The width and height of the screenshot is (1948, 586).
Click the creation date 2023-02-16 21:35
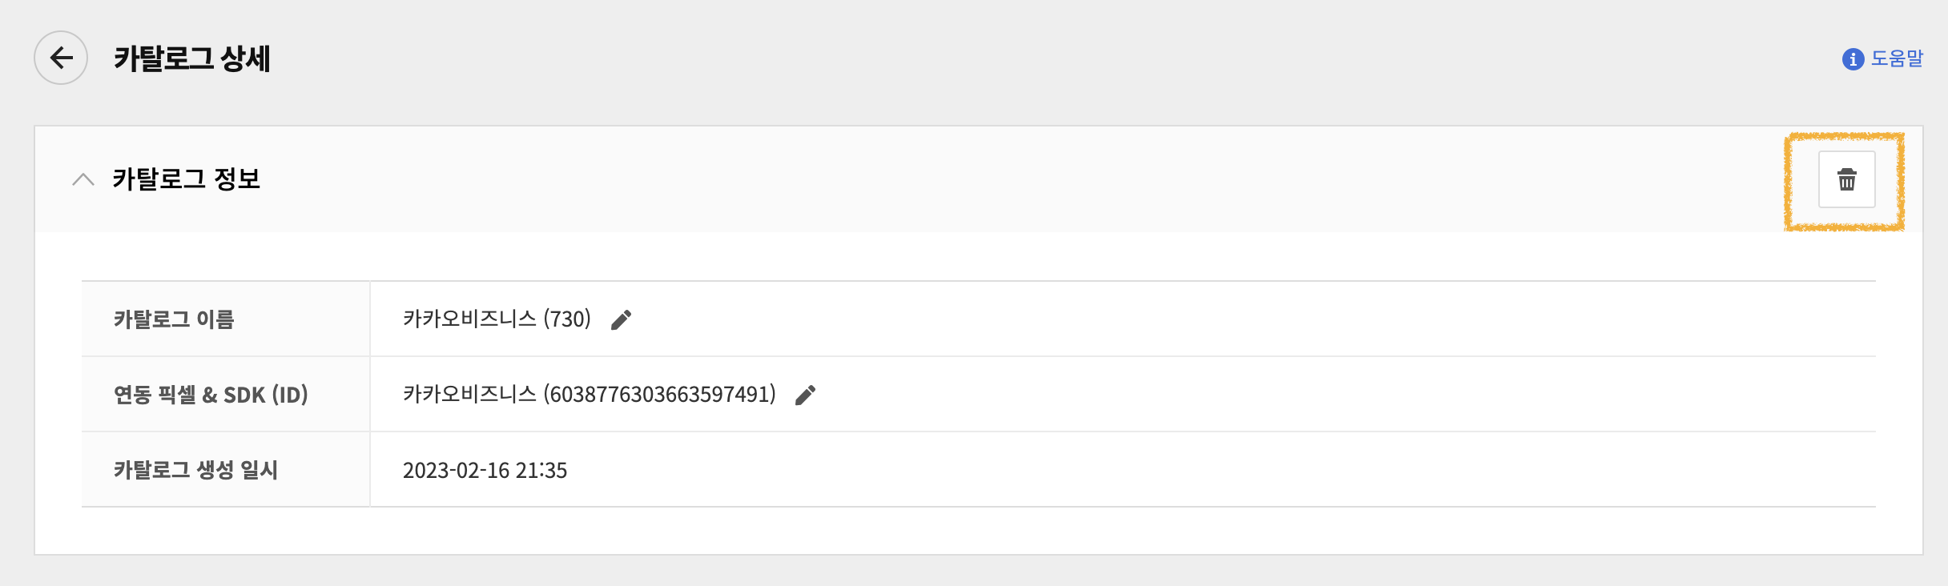click(x=485, y=470)
